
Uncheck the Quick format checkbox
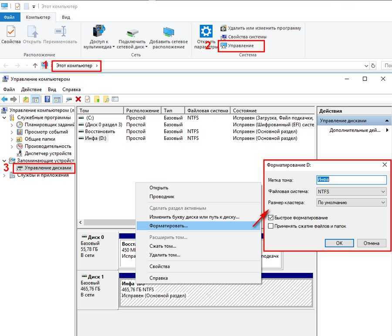(x=271, y=218)
